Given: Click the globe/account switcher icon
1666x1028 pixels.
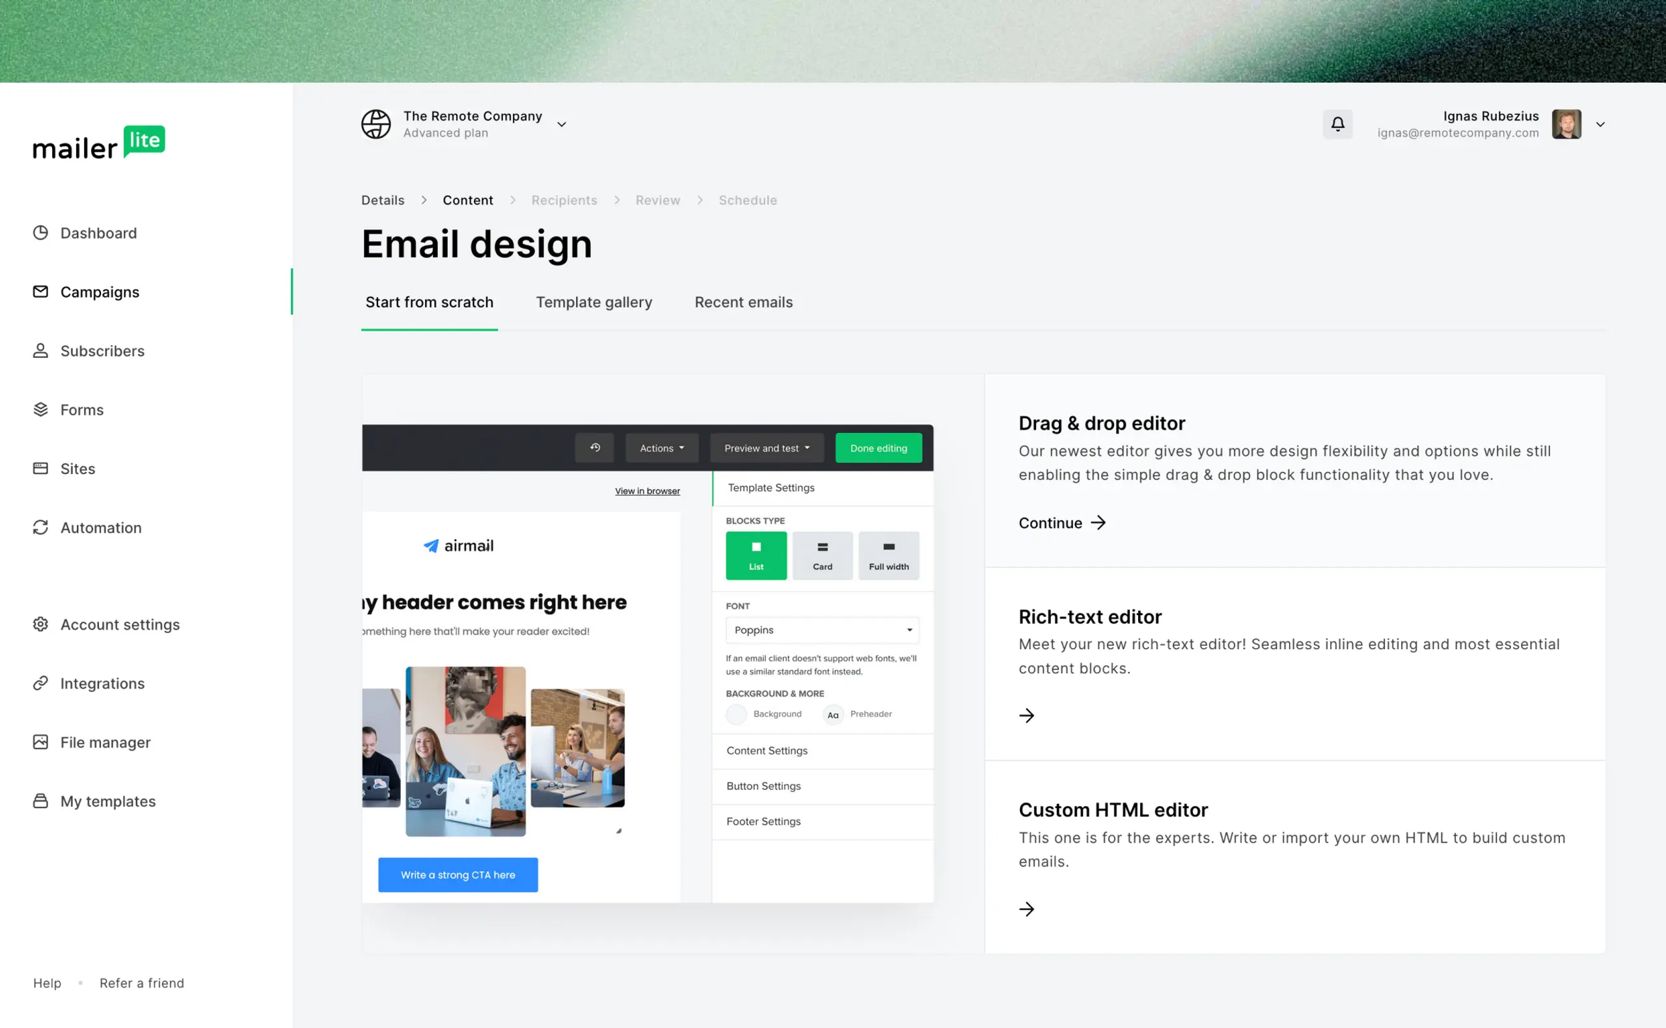Looking at the screenshot, I should 376,124.
